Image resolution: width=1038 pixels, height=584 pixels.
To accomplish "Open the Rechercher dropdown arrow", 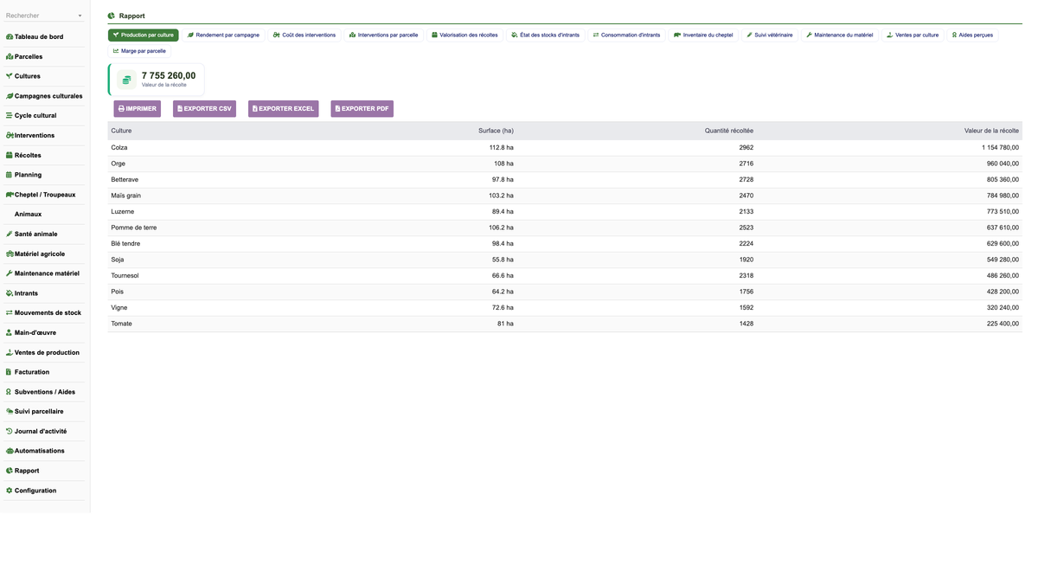I will (x=80, y=16).
